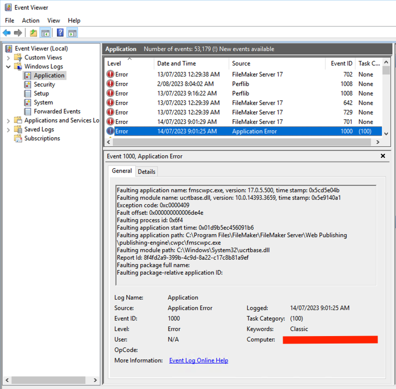Select the Subscriptions node
The width and height of the screenshot is (396, 389).
click(42, 138)
